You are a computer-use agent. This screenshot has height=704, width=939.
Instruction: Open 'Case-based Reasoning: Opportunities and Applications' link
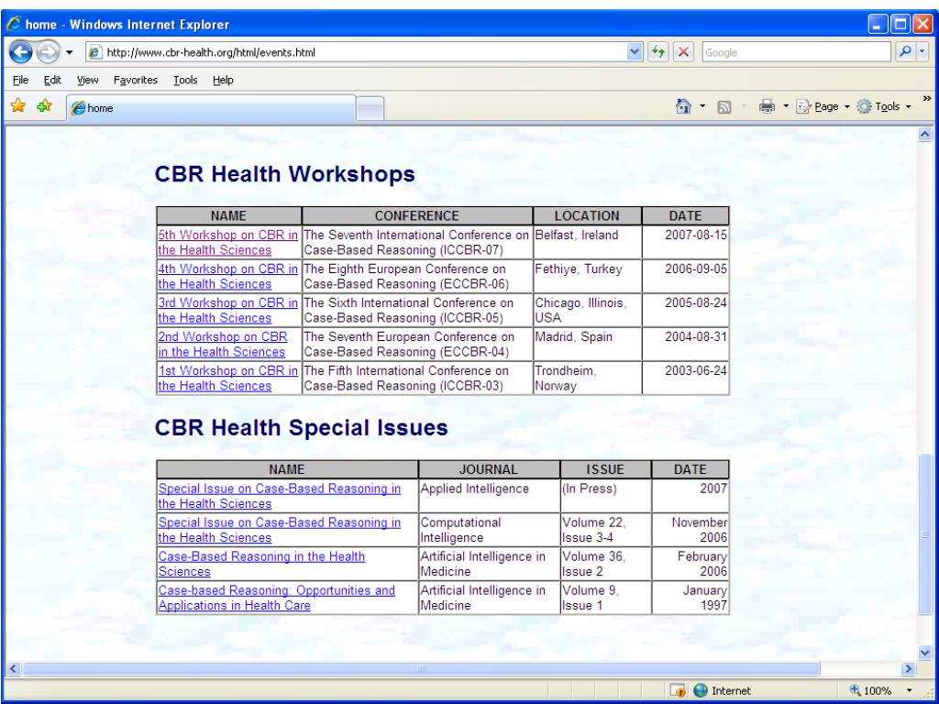tap(276, 598)
